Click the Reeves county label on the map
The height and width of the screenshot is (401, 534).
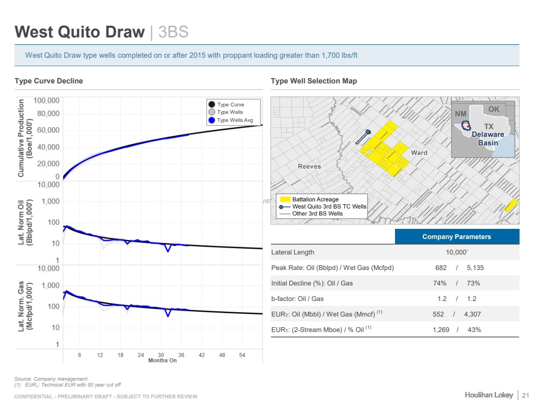(x=309, y=166)
